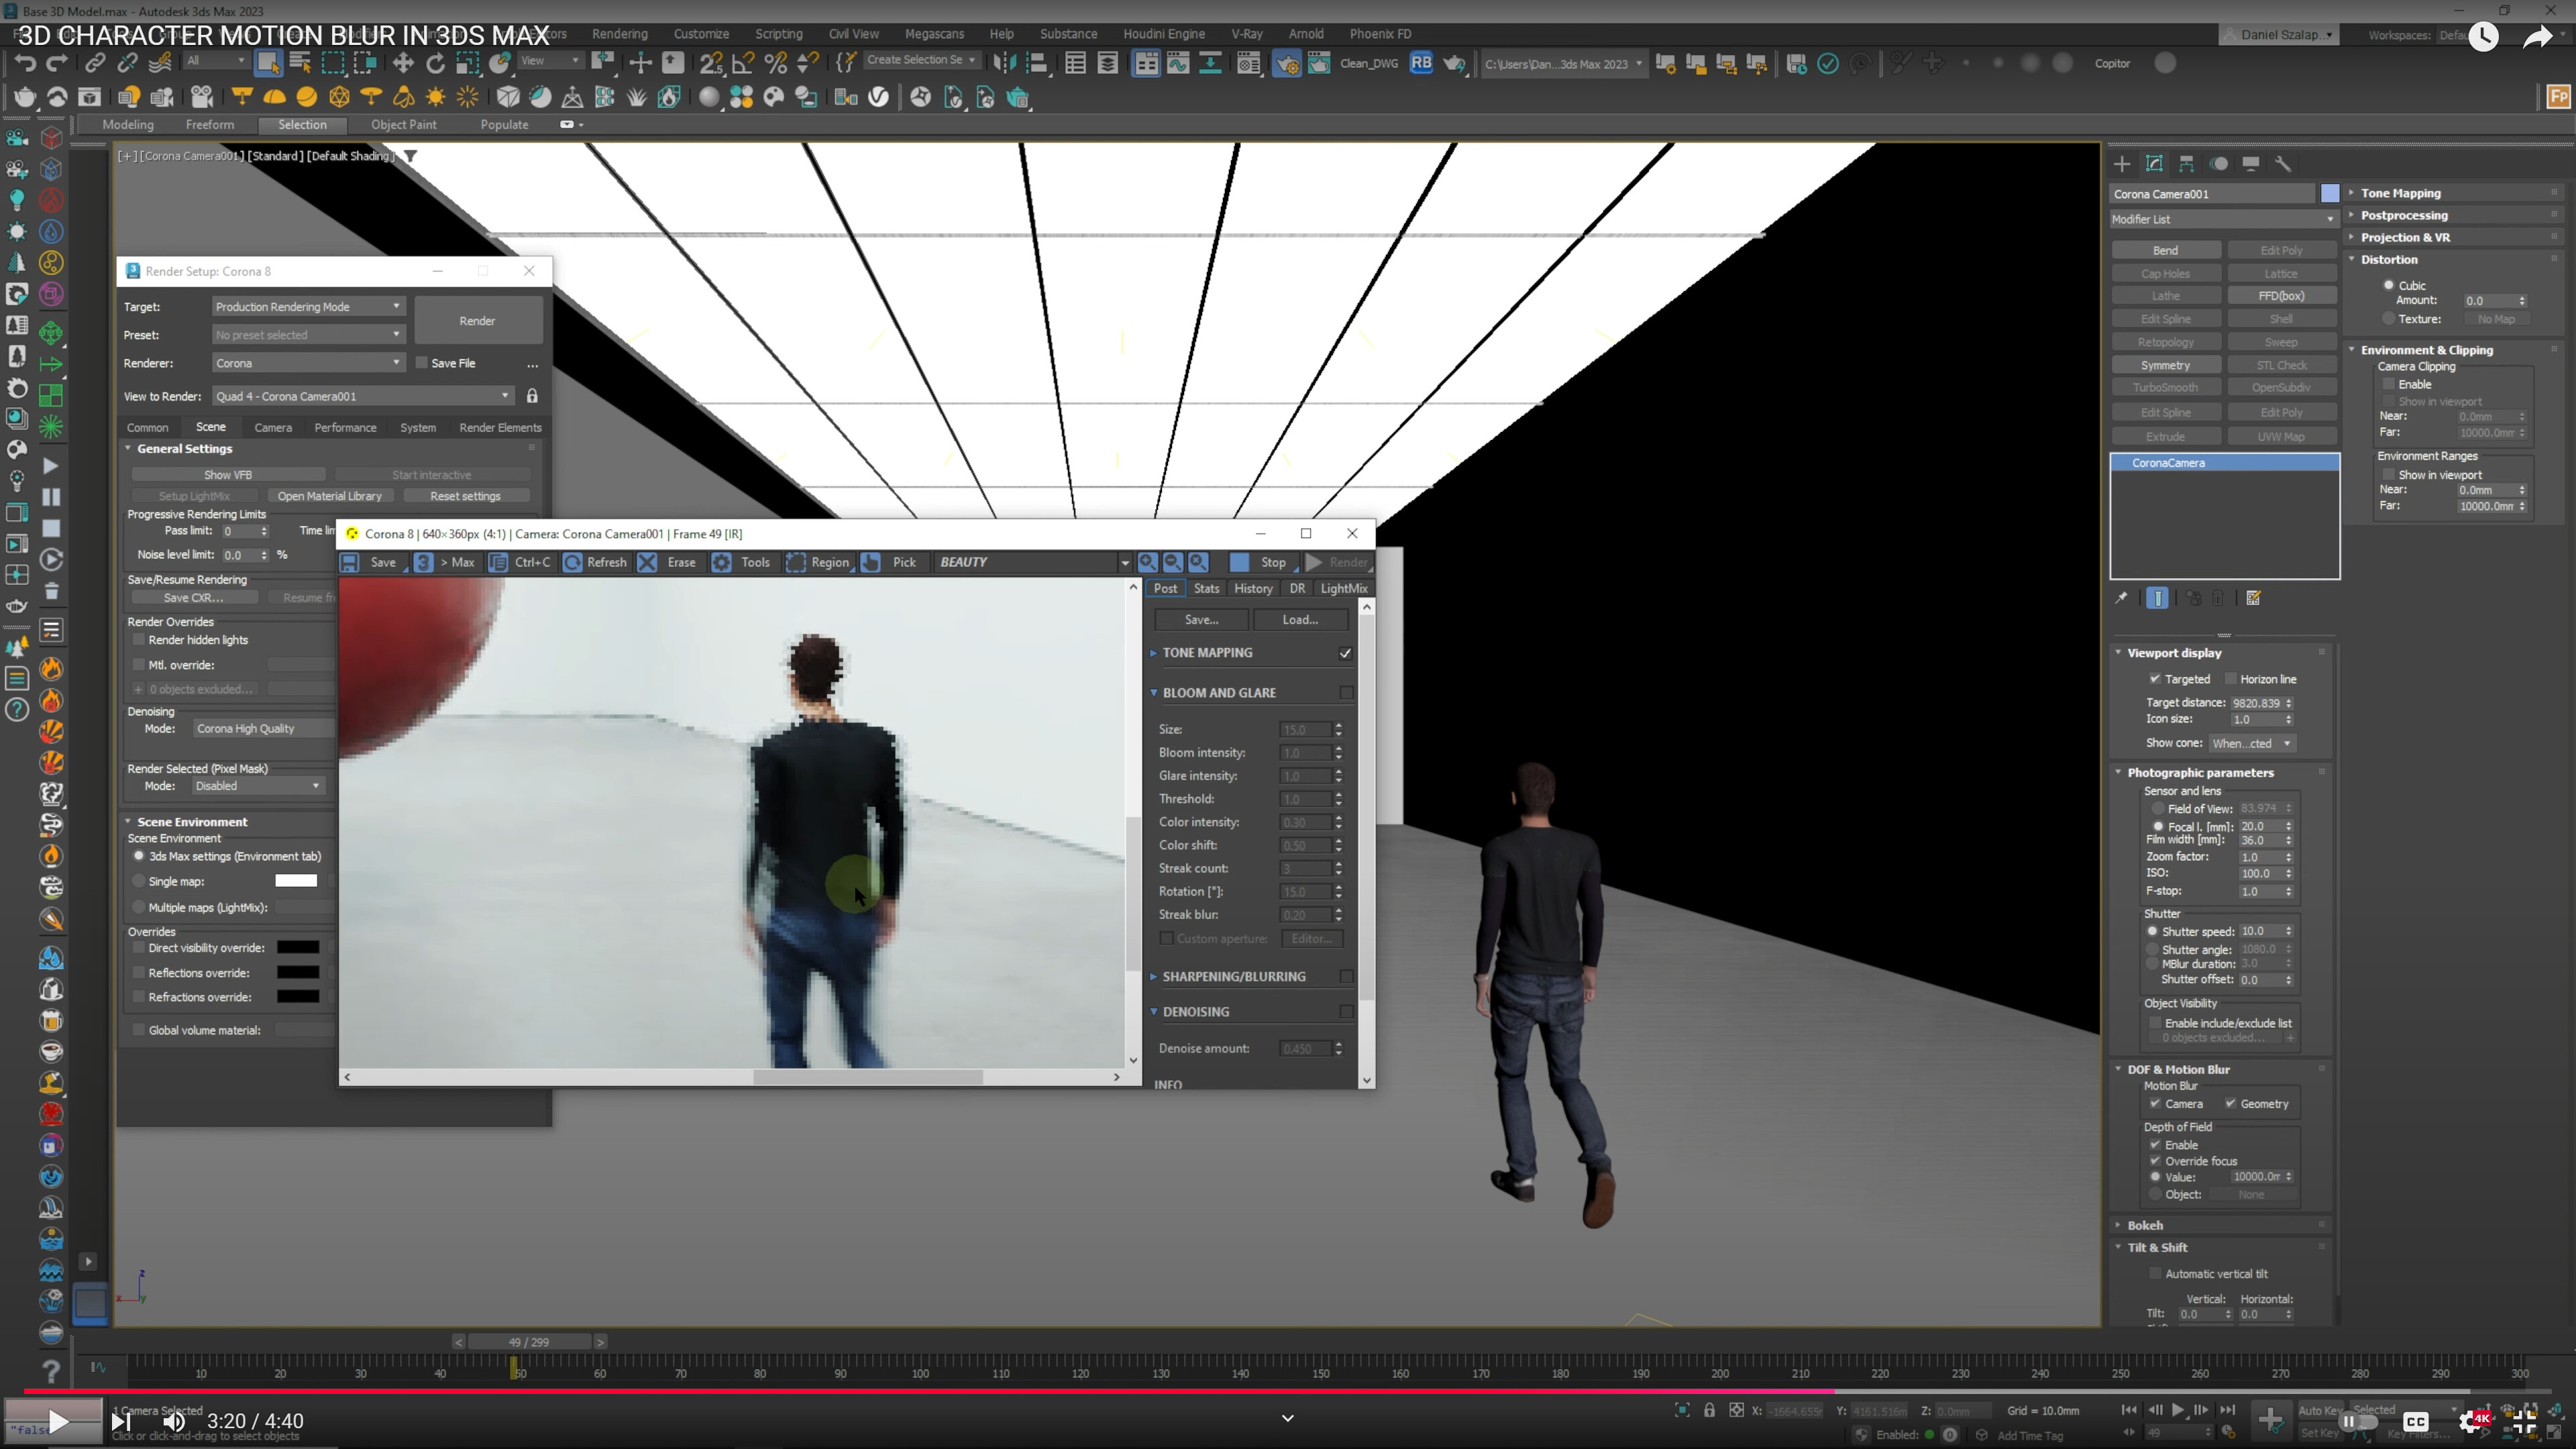Select the Rotate tool icon
The height and width of the screenshot is (1449, 2576).
435,63
